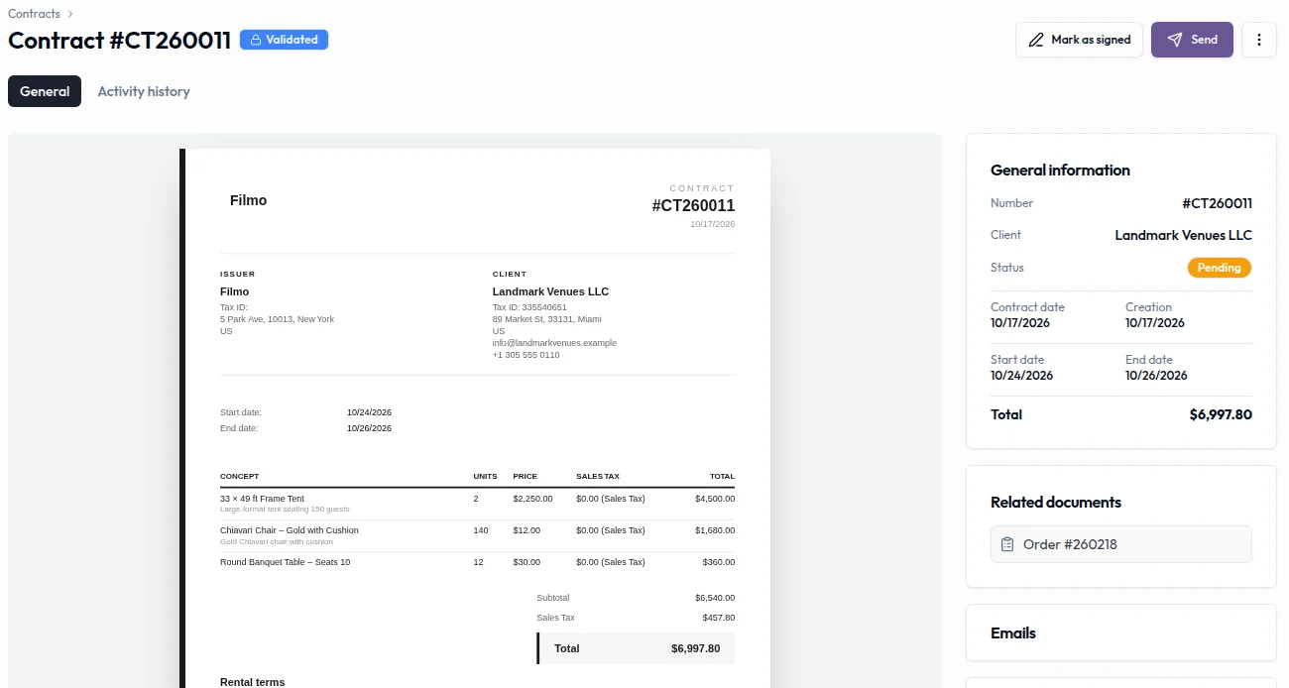Click client name Landmark Venues LLC in sidebar
The image size is (1289, 688).
coord(1183,235)
